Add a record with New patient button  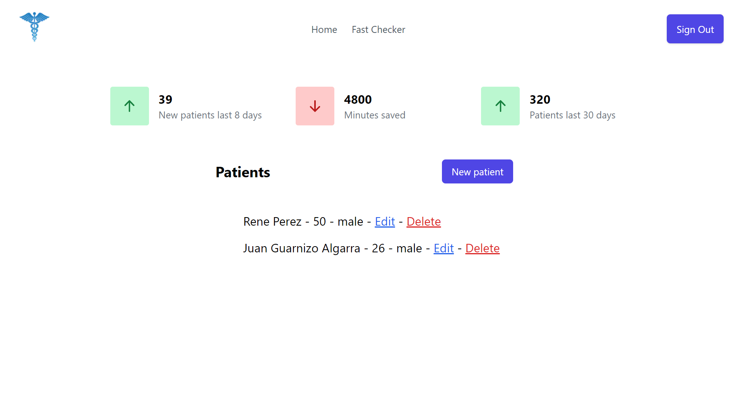pos(478,171)
